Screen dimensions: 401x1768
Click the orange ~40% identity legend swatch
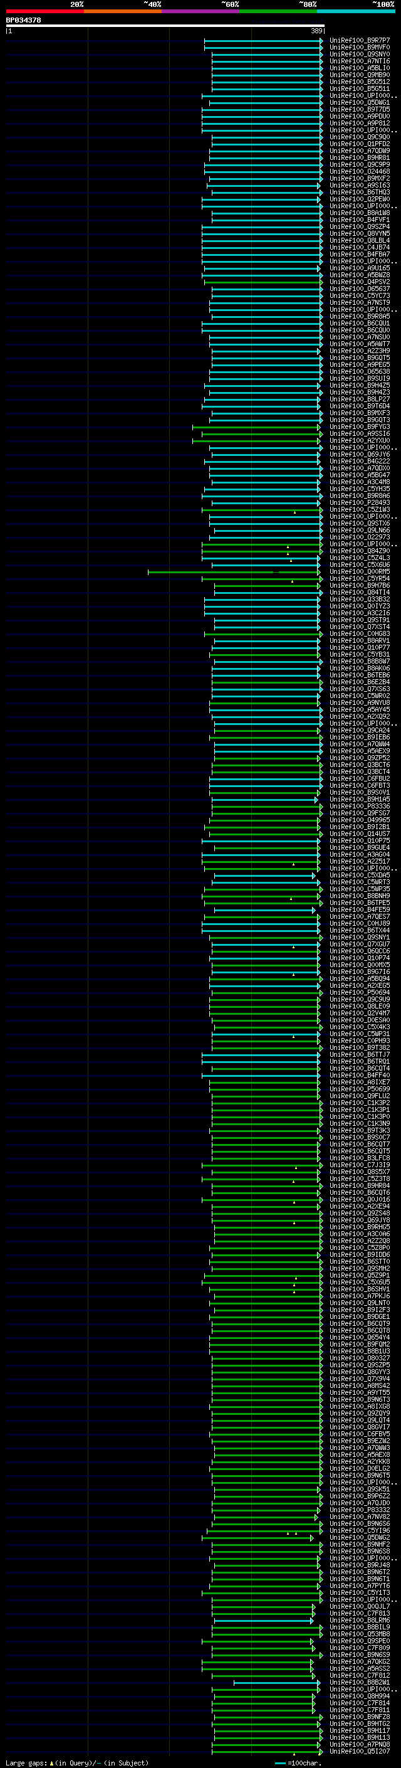coord(123,11)
